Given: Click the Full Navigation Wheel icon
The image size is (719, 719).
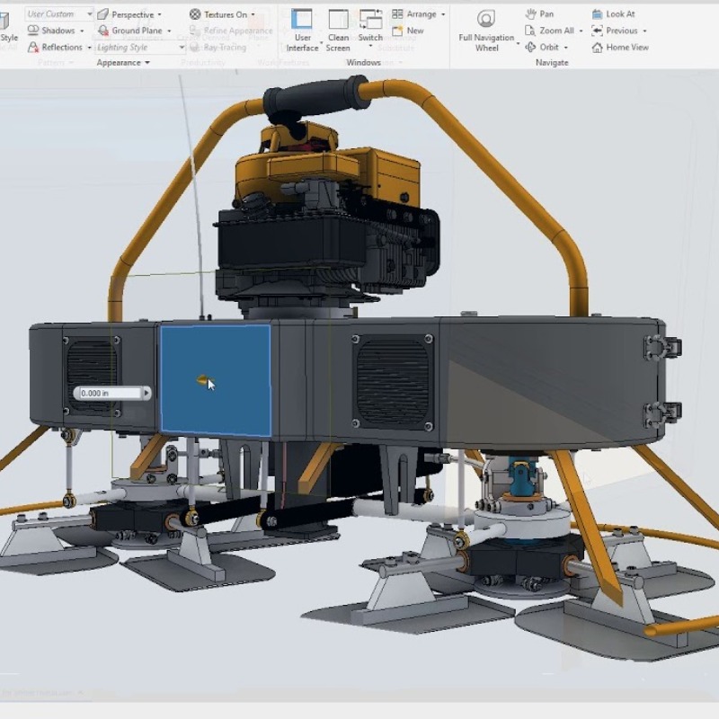Looking at the screenshot, I should pos(486,21).
